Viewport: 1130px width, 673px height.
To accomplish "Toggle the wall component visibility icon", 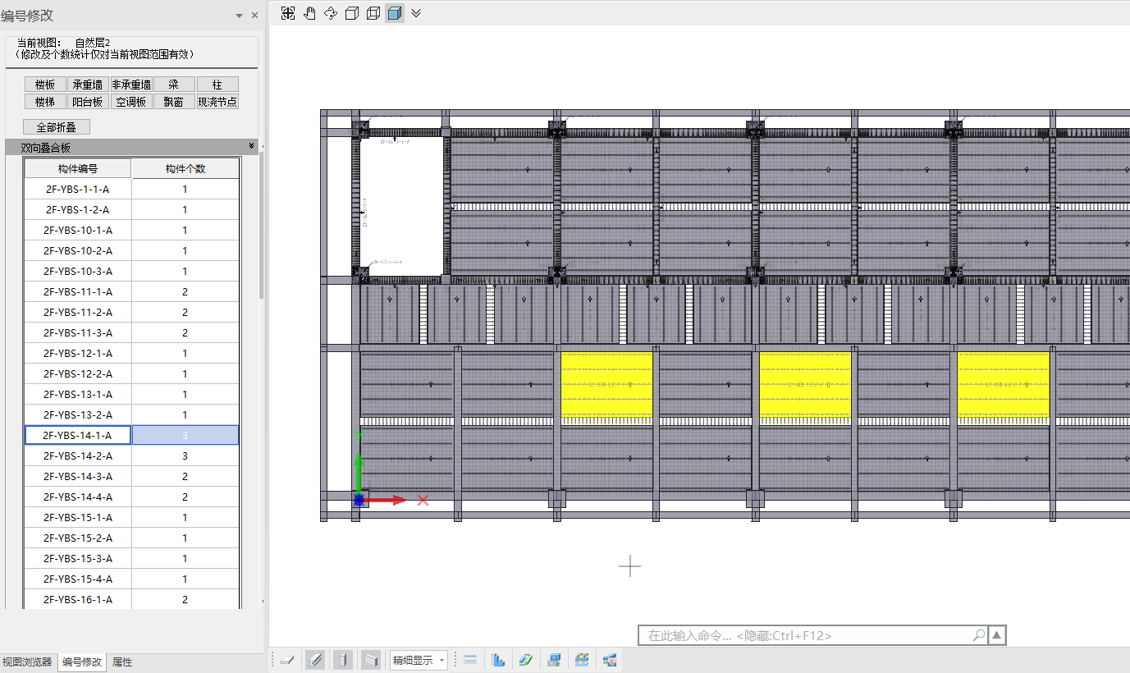I will [371, 660].
